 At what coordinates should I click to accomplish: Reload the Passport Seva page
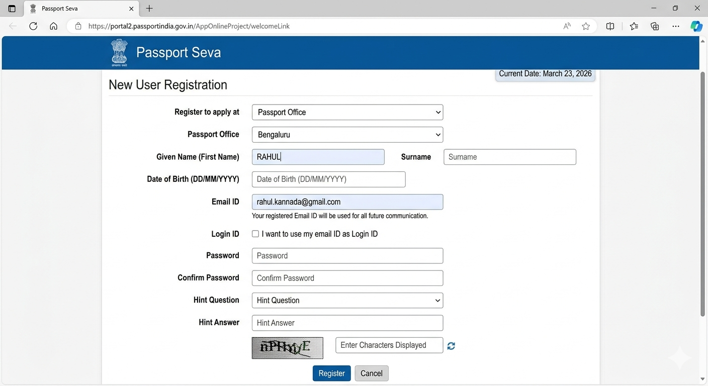click(33, 26)
